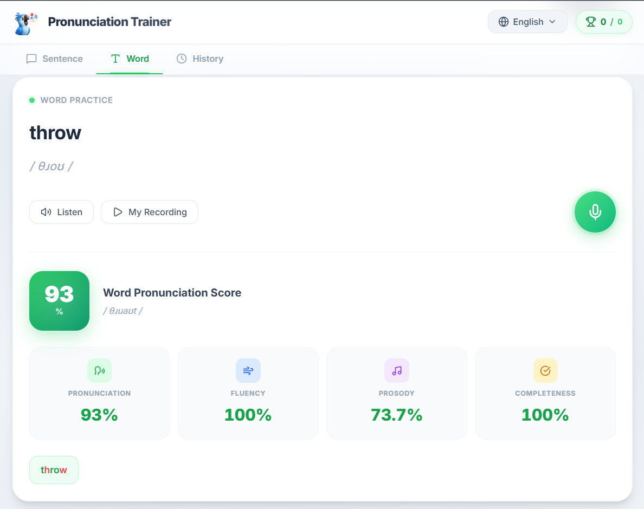The height and width of the screenshot is (509, 644).
Task: Click the trophy icon
Action: [x=591, y=22]
